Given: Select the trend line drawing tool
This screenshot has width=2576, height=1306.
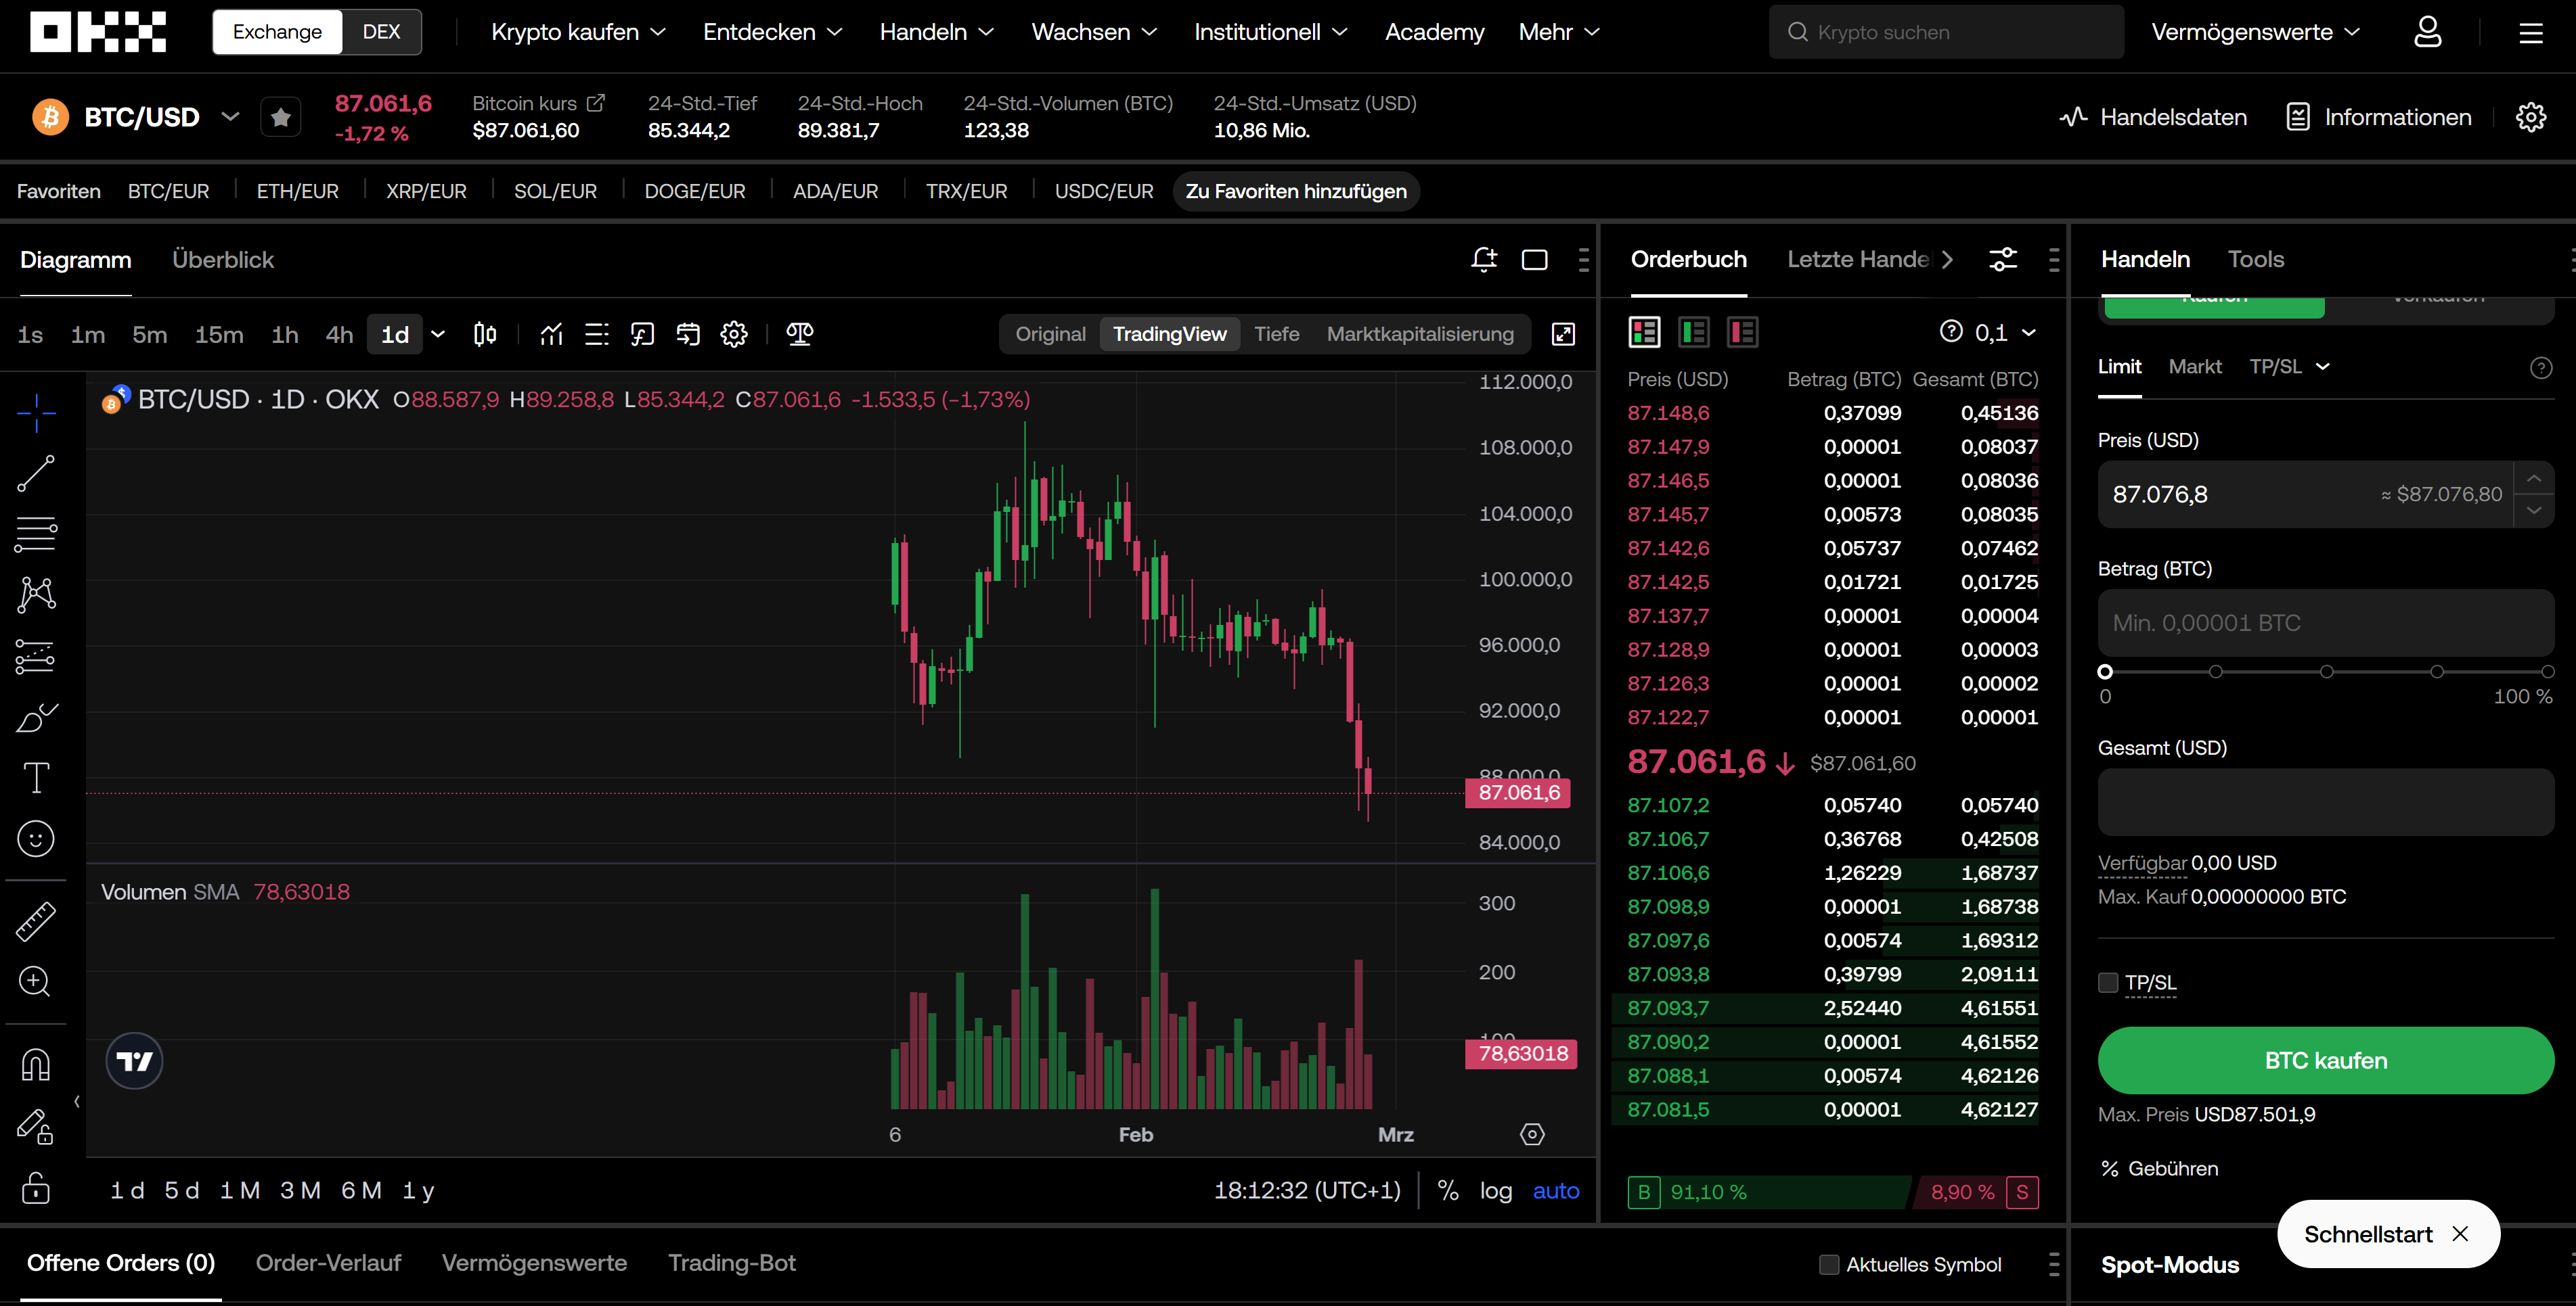Looking at the screenshot, I should pyautogui.click(x=36, y=473).
